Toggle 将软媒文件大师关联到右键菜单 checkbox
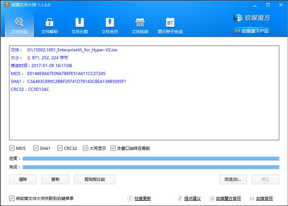 click(12, 198)
